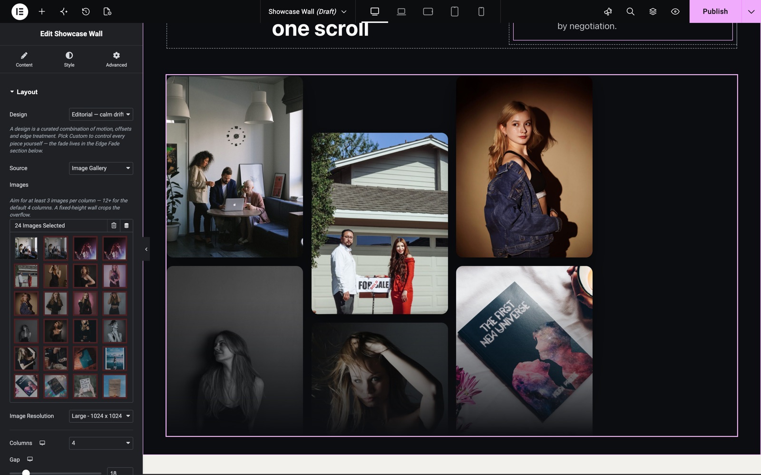Open the page settings document icon
Image resolution: width=761 pixels, height=475 pixels.
[x=107, y=11]
